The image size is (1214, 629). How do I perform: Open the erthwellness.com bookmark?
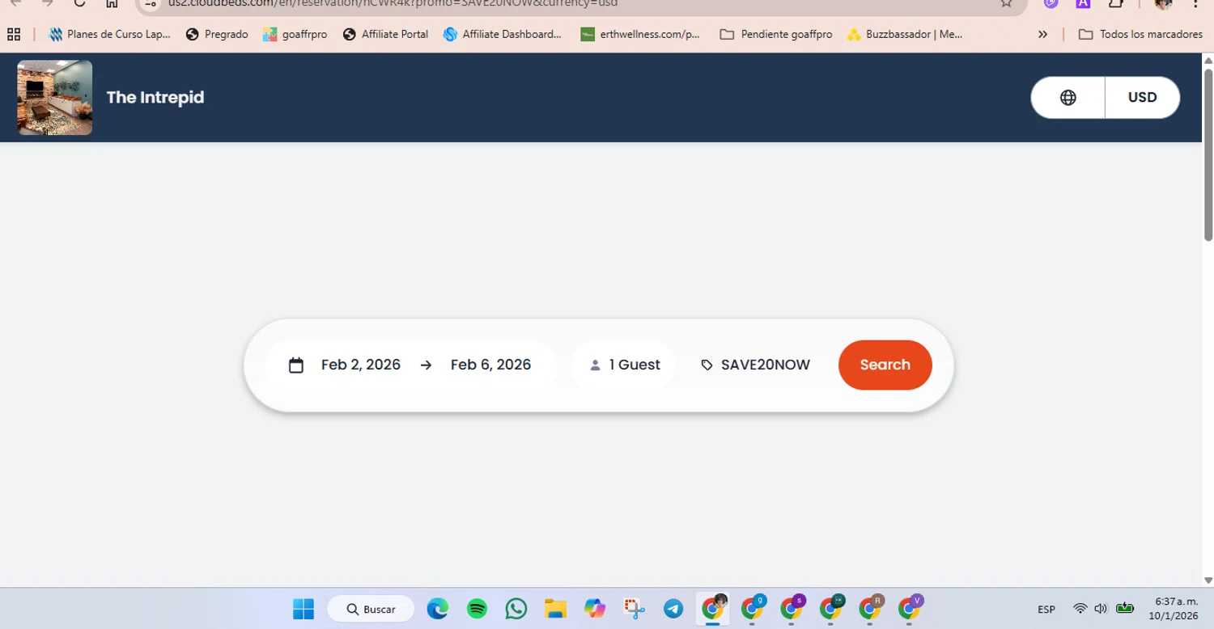[640, 34]
